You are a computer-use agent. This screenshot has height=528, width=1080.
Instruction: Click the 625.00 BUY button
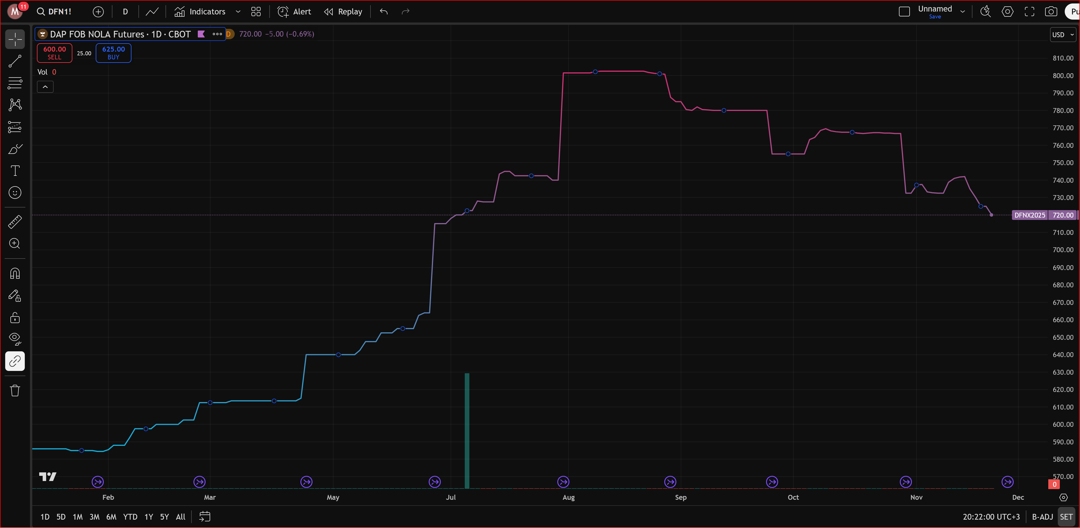113,53
